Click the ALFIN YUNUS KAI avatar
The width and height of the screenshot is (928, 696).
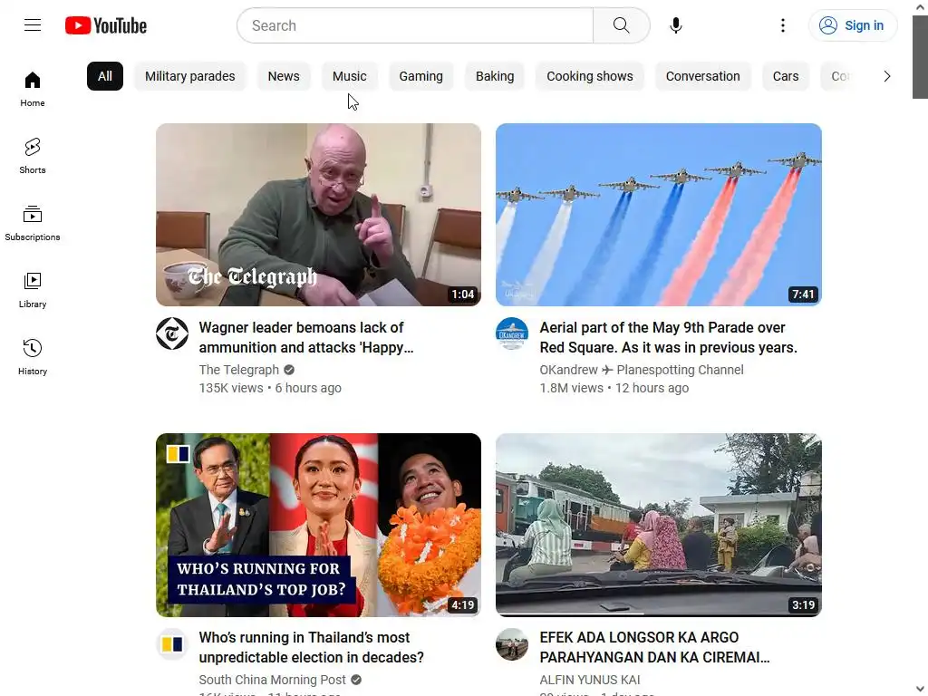(x=512, y=644)
